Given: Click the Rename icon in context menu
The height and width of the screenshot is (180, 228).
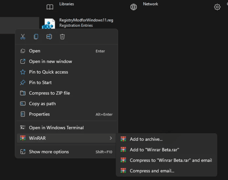Looking at the screenshot, I should tap(49, 37).
